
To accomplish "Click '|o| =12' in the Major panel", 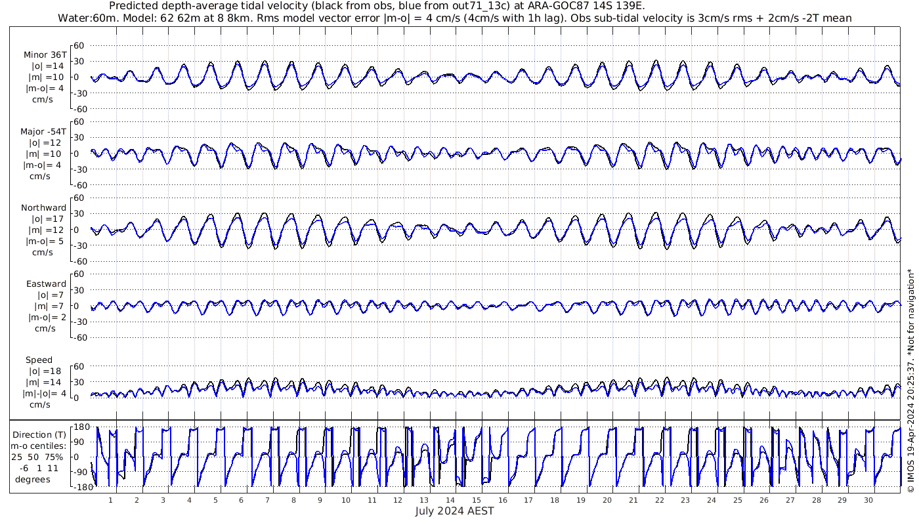I will click(x=45, y=143).
